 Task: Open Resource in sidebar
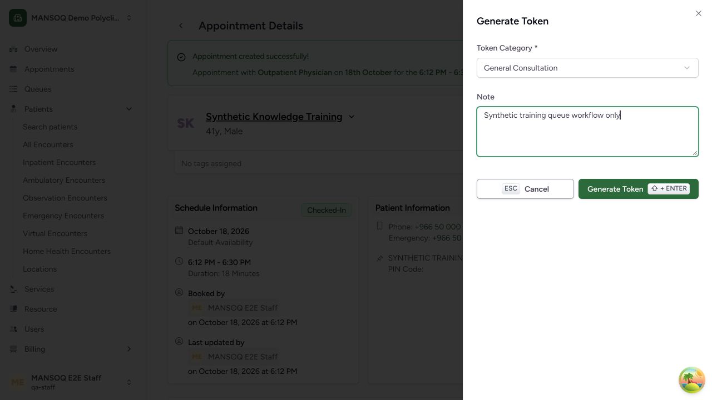tap(41, 309)
